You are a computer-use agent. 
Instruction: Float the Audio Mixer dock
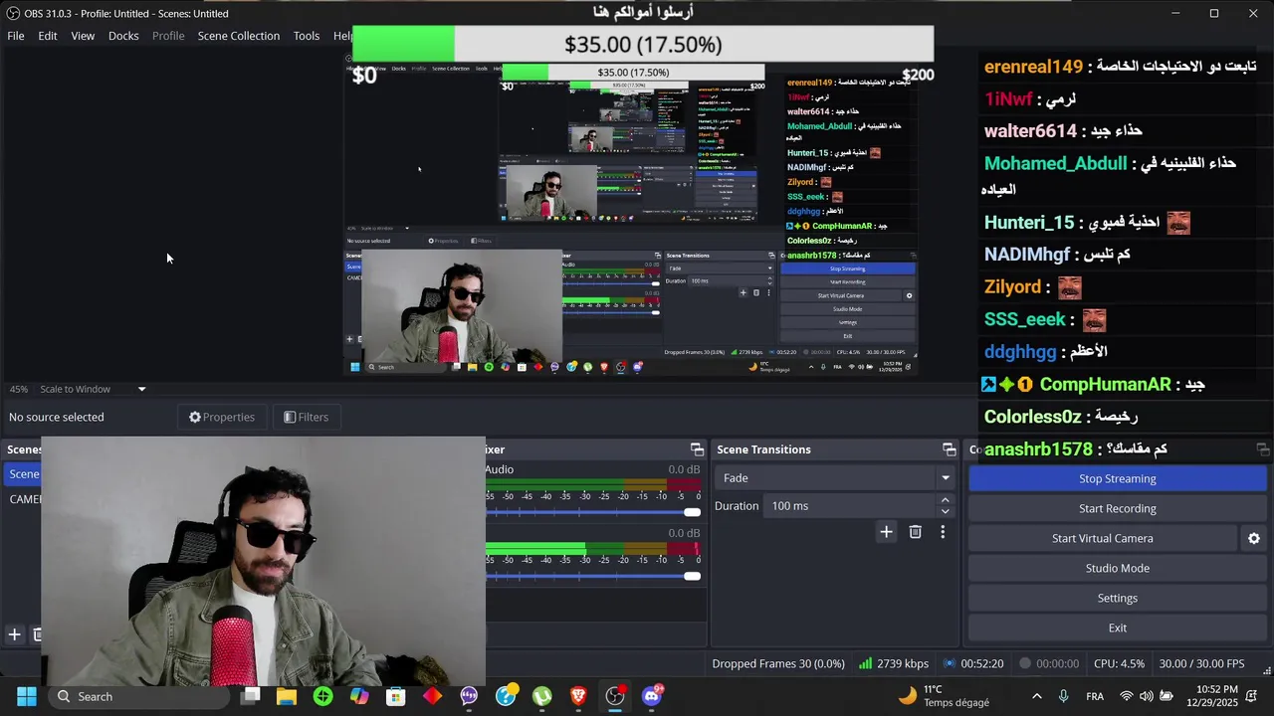click(697, 449)
